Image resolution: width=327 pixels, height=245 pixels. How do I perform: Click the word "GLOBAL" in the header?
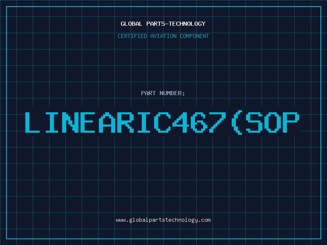click(x=132, y=24)
